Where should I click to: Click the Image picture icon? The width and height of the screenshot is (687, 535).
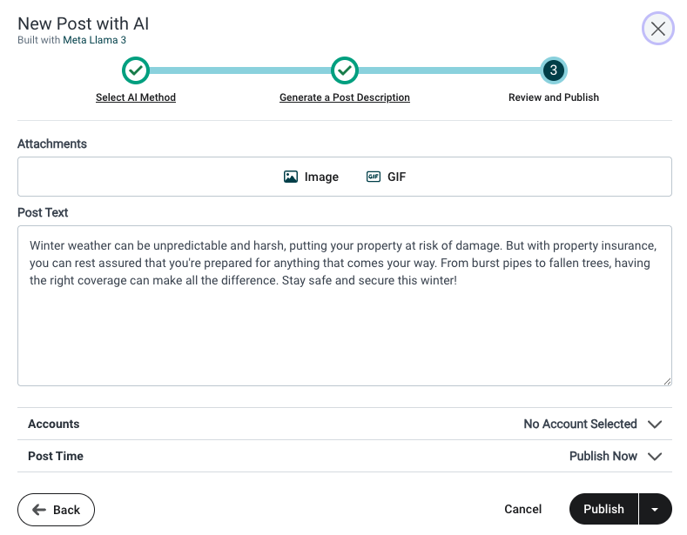click(x=291, y=177)
